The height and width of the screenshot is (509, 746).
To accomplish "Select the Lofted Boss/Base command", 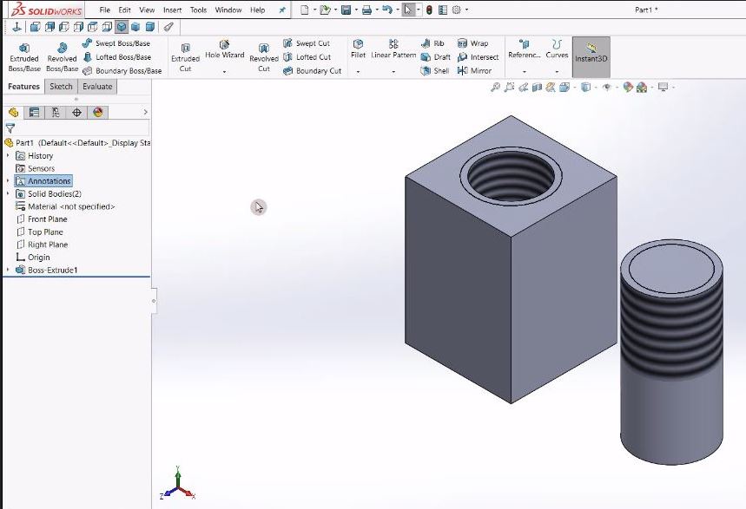I will [x=117, y=57].
